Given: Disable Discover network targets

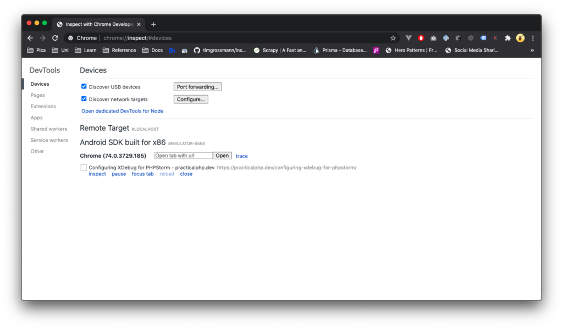Looking at the screenshot, I should coord(84,99).
